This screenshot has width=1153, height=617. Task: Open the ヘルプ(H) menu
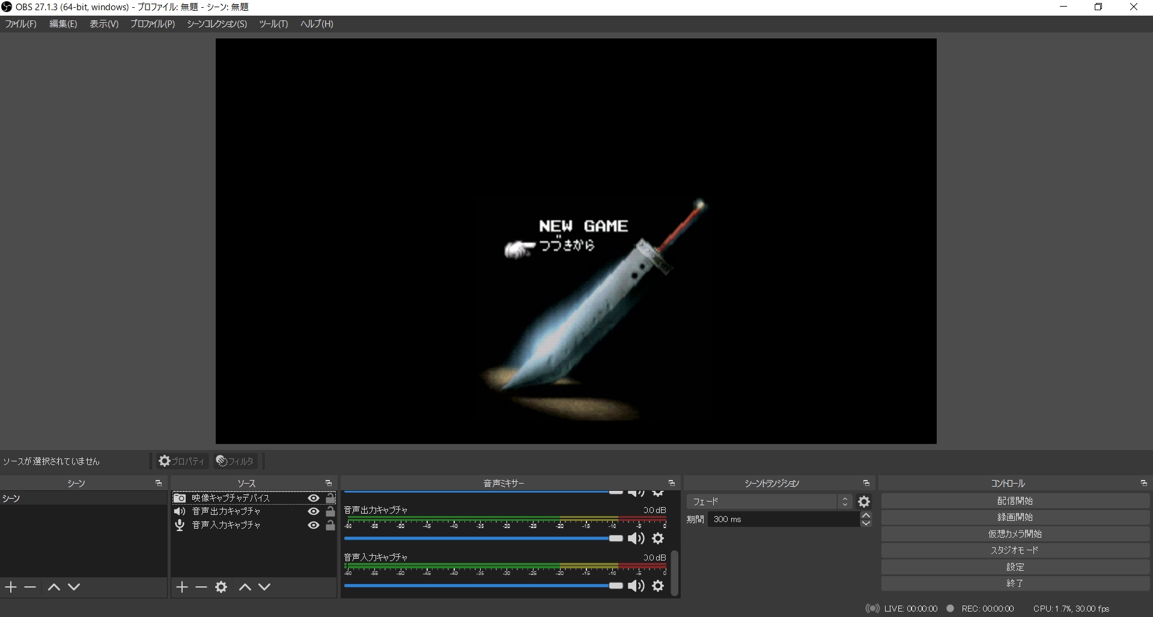317,24
